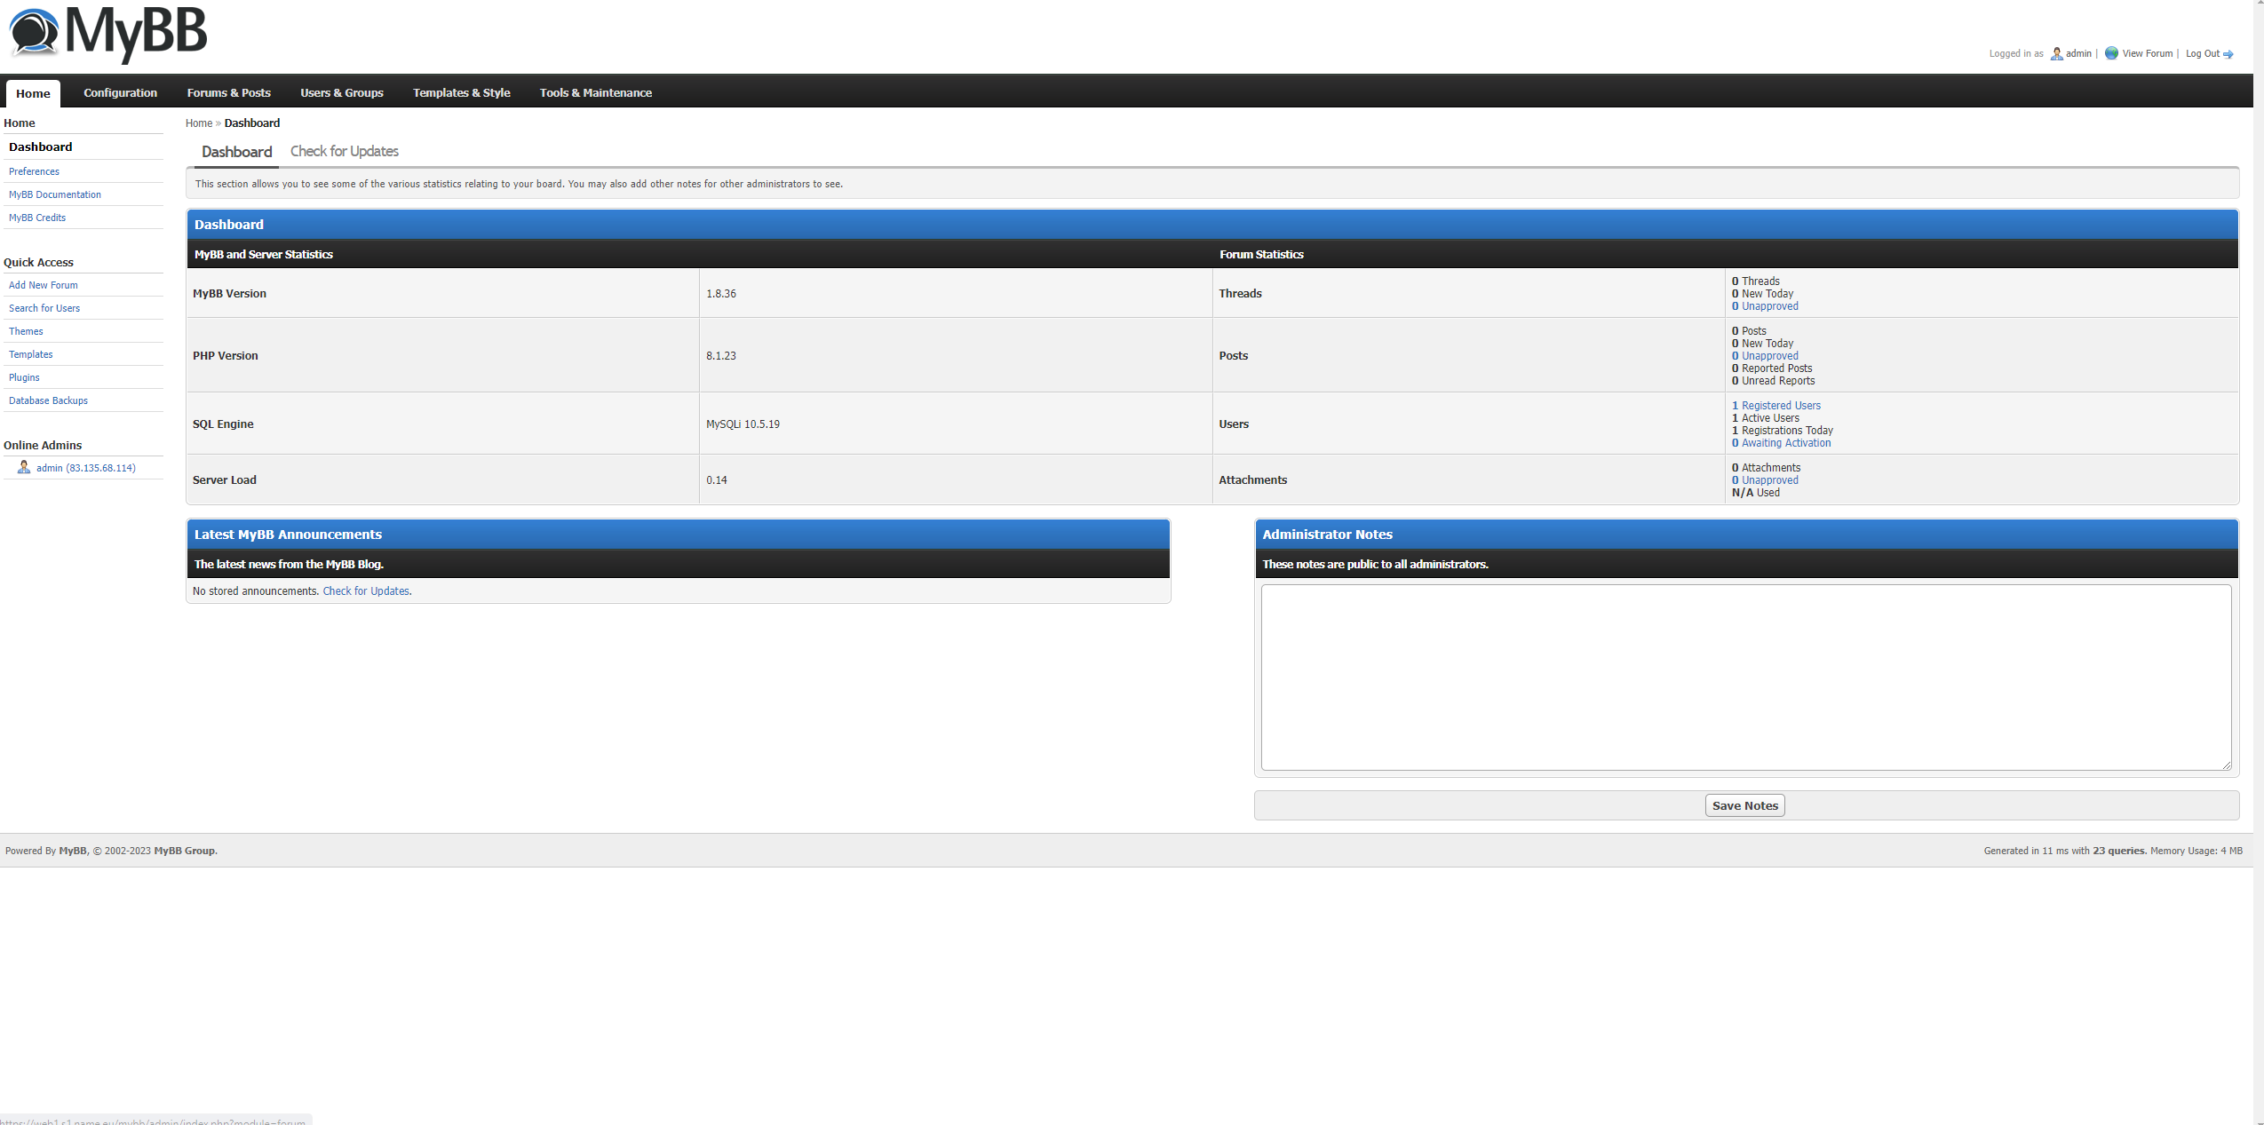Screen dimensions: 2264x1125
Task: Switch to the Check for Updates sub-tab
Action: (x=345, y=151)
